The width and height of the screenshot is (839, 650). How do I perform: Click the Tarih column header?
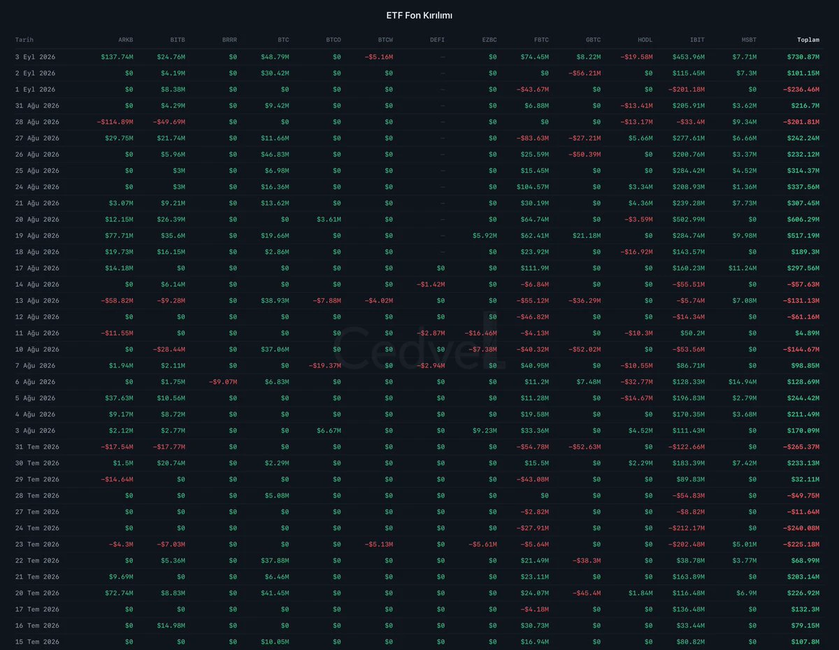(x=24, y=40)
